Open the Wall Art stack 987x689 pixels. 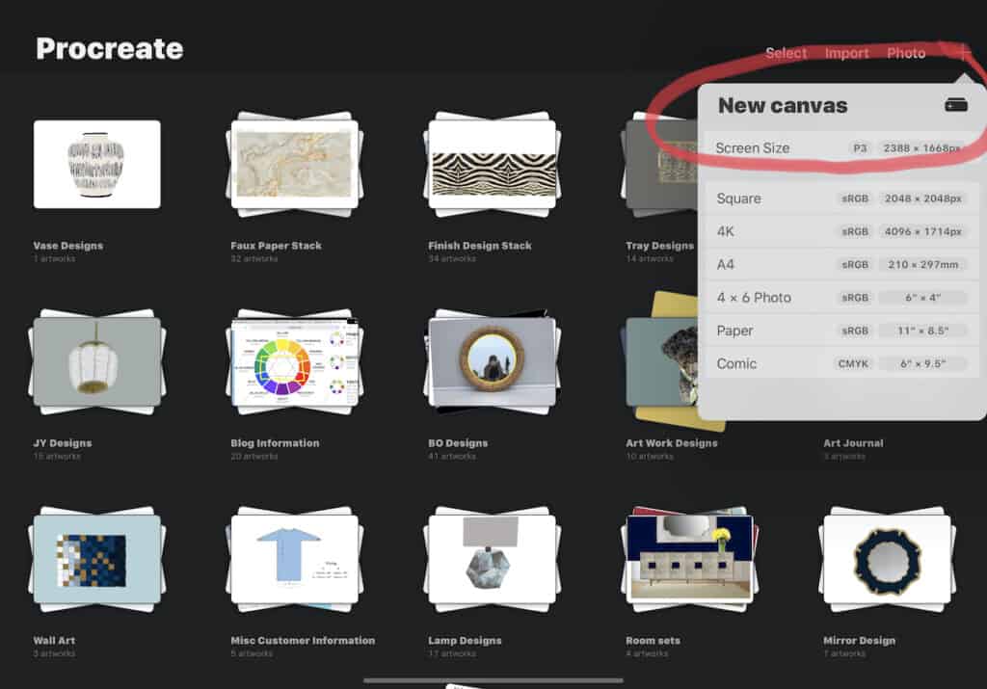(x=96, y=559)
